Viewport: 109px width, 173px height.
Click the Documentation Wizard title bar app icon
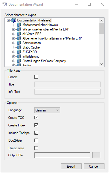[x=5, y=5]
